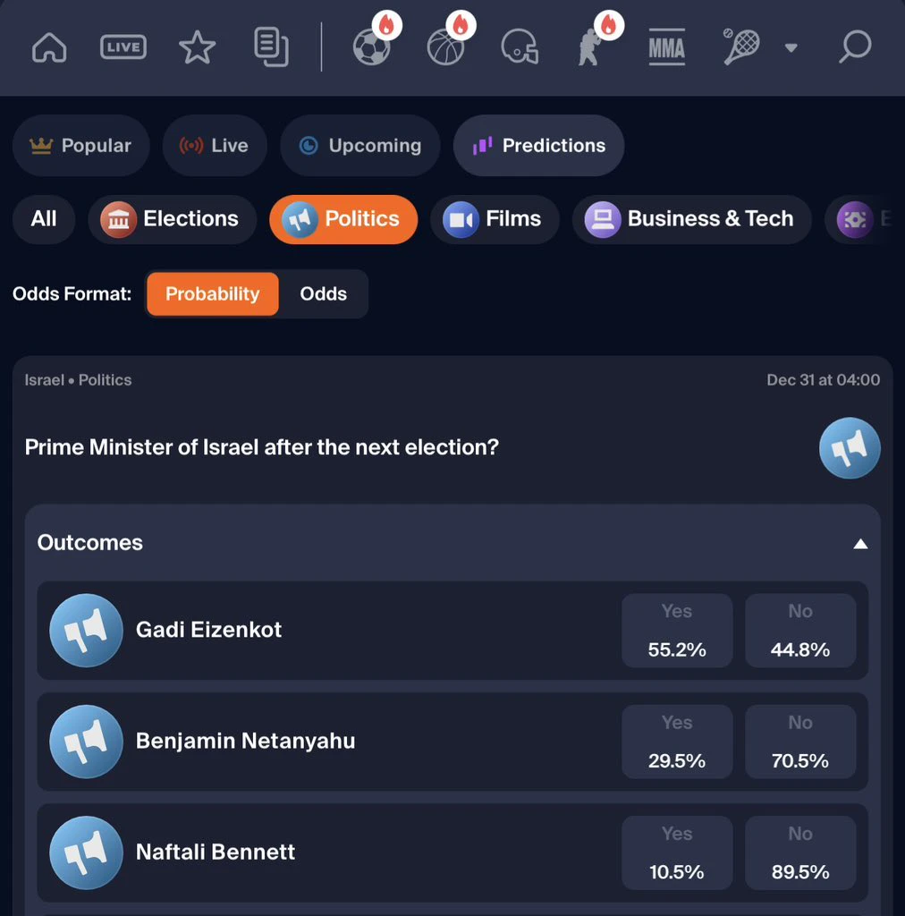Open the Business & Tech category
The image size is (905, 916).
click(x=692, y=219)
